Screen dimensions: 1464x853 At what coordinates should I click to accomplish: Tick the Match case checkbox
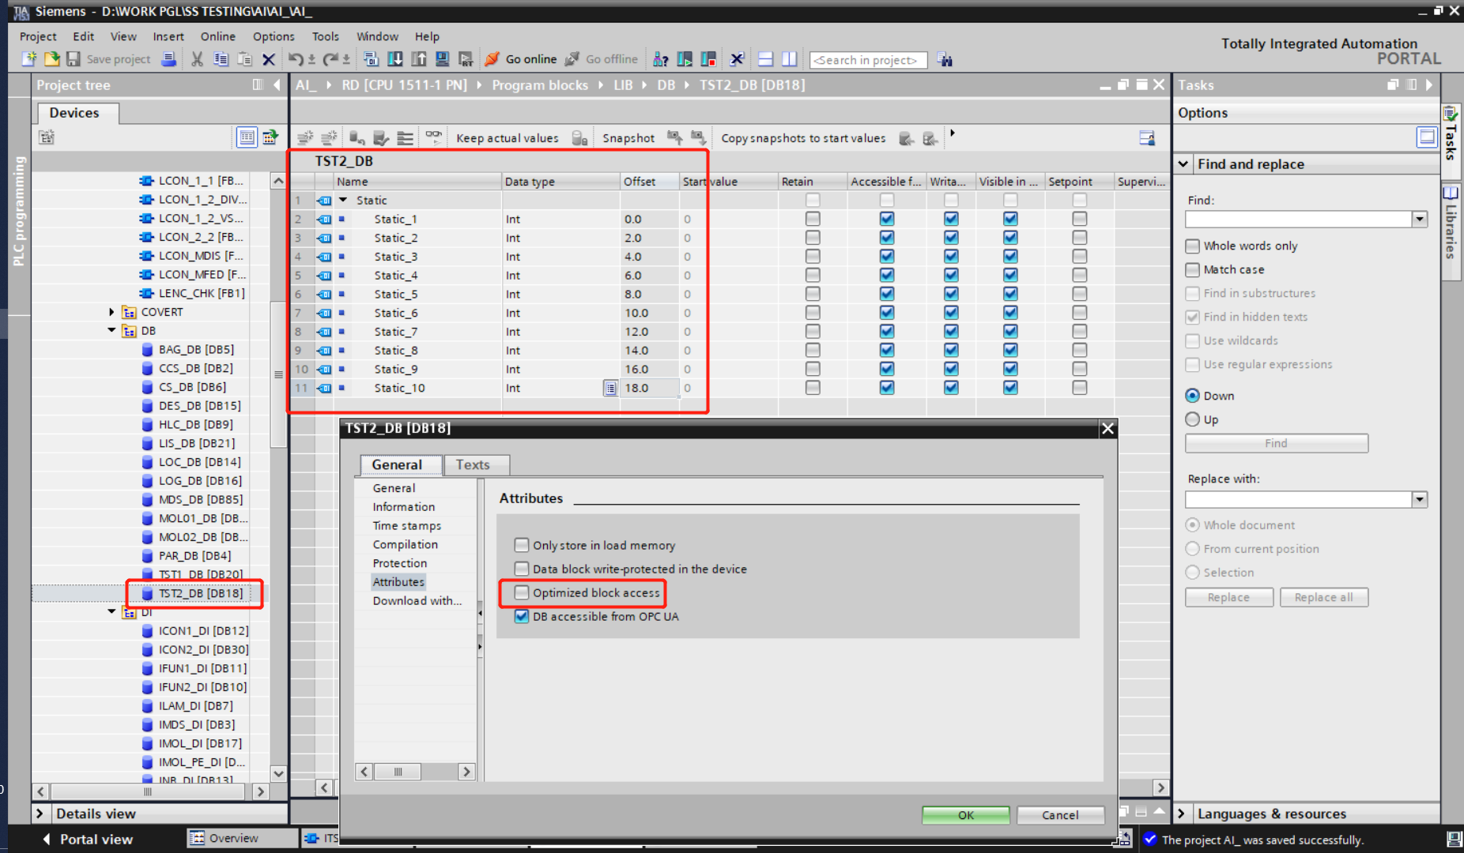(1193, 269)
